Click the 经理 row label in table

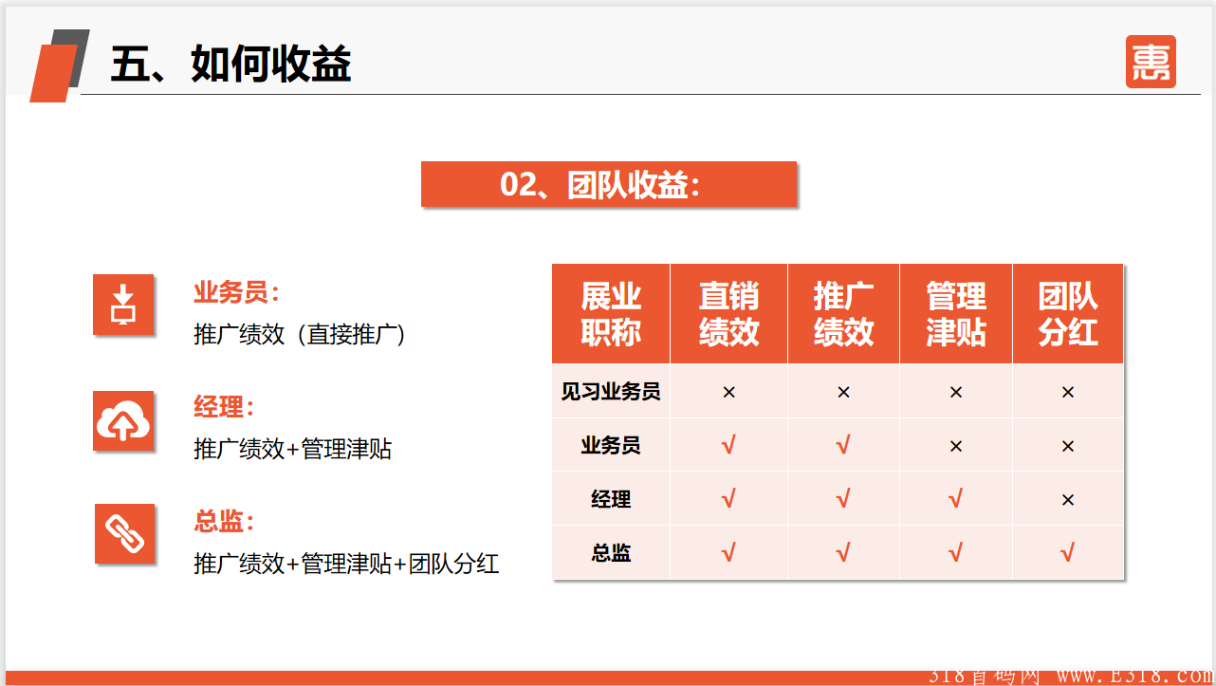pyautogui.click(x=611, y=499)
